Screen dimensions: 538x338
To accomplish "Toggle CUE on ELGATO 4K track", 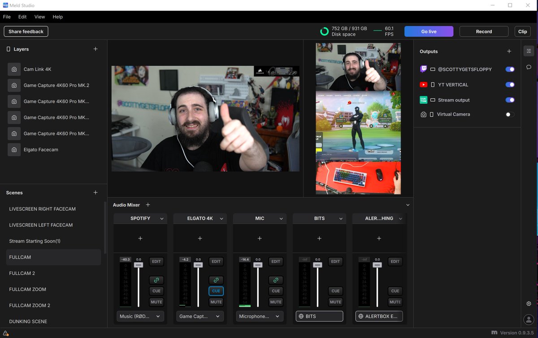I will click(216, 290).
